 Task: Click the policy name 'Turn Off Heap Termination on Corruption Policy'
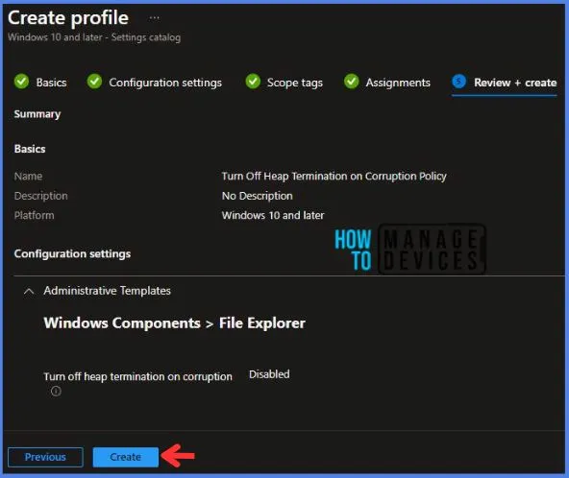[x=334, y=176]
